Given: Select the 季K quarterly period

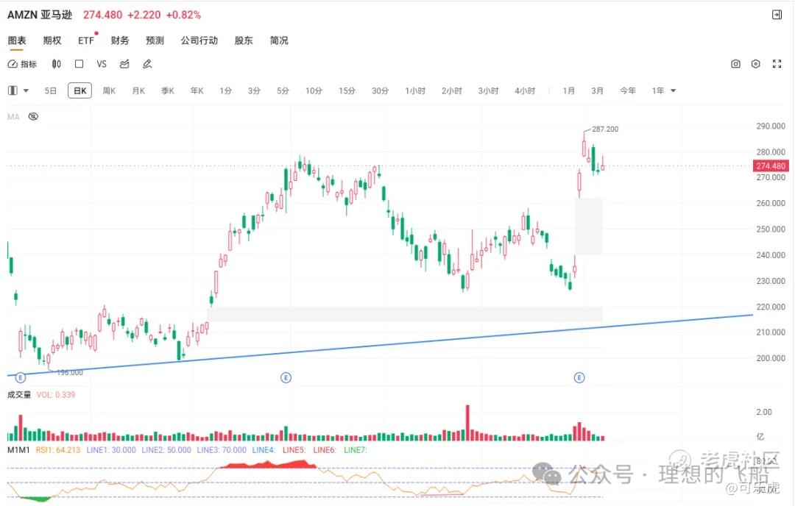Looking at the screenshot, I should coord(168,90).
